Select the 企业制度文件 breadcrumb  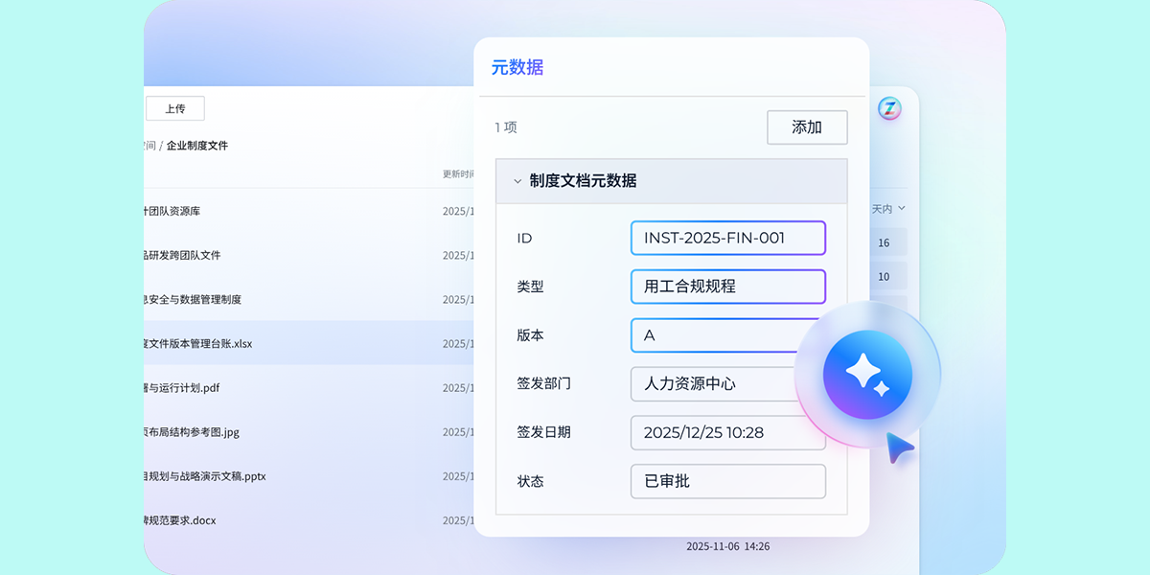[197, 146]
